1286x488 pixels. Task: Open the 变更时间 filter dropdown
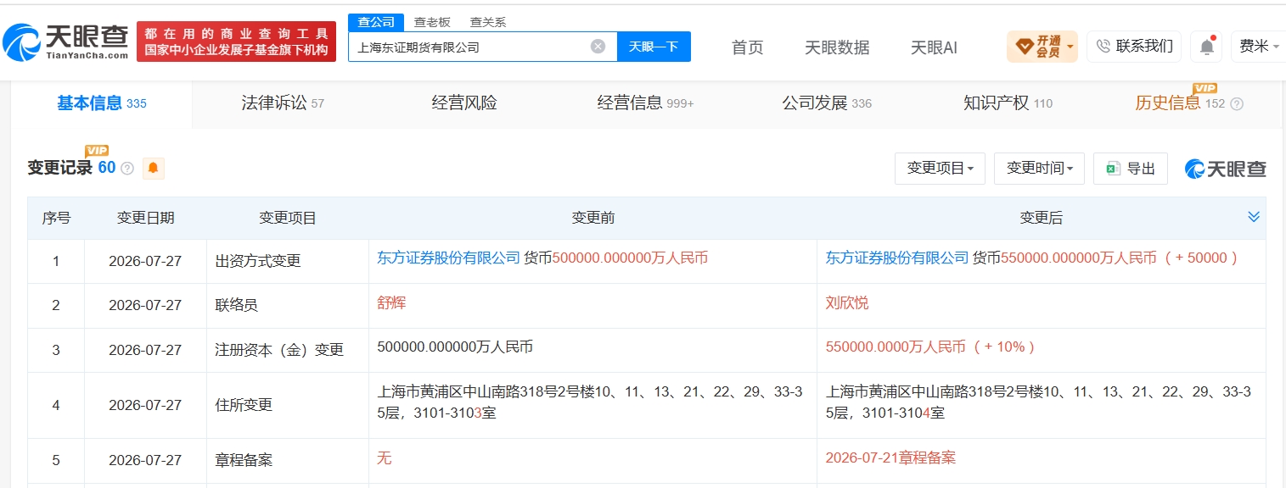click(1040, 169)
